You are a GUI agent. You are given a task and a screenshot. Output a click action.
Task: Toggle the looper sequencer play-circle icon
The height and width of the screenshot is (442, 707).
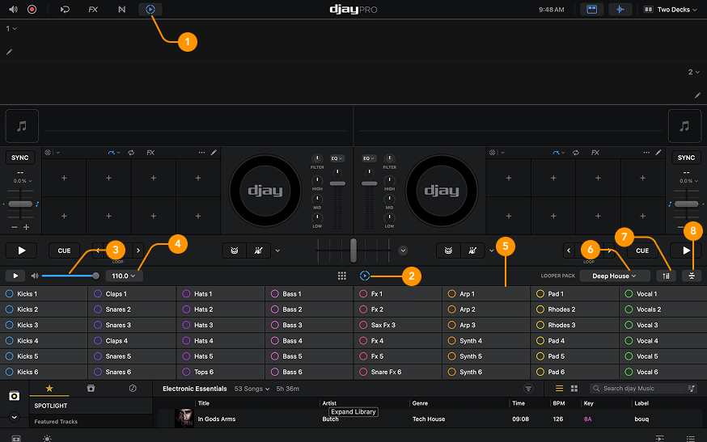pos(365,276)
